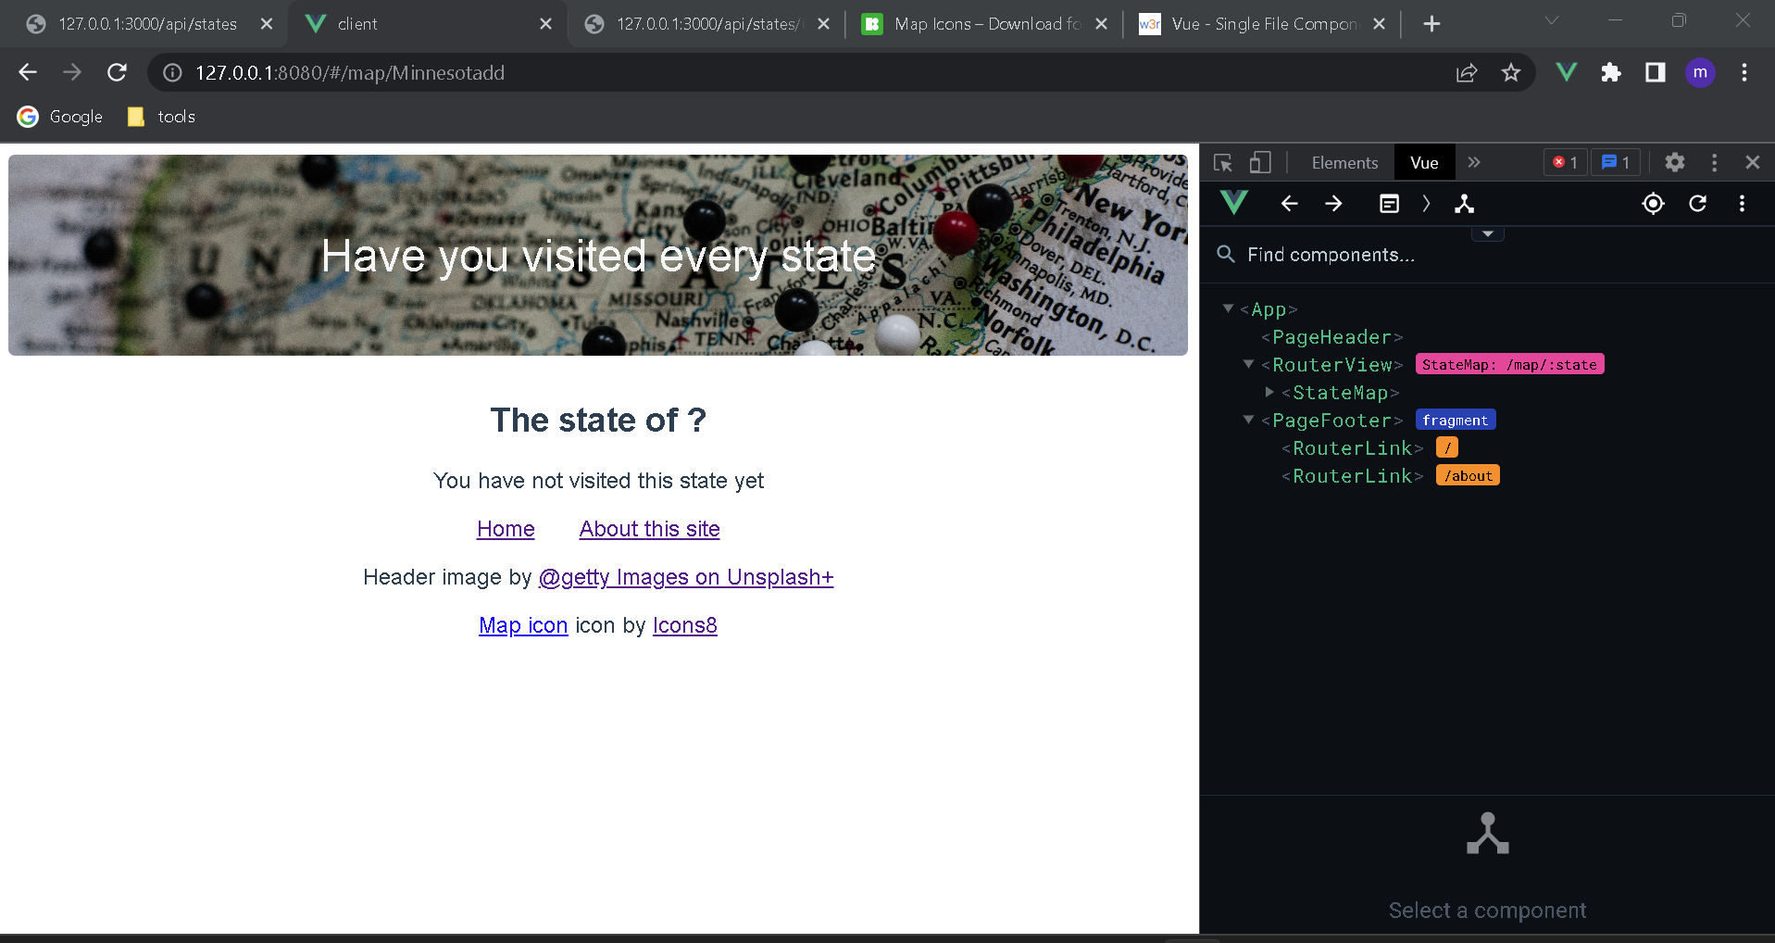Select the RouterLink with /about badge
Viewport: 1775px width, 943px height.
[x=1353, y=476]
